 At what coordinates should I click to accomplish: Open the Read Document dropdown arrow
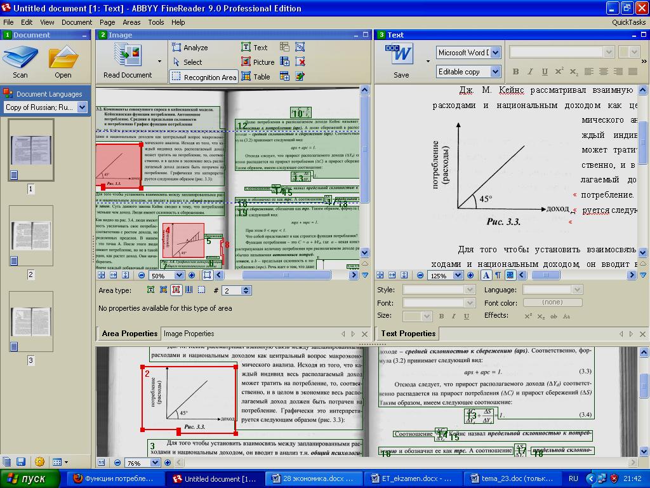tap(159, 62)
